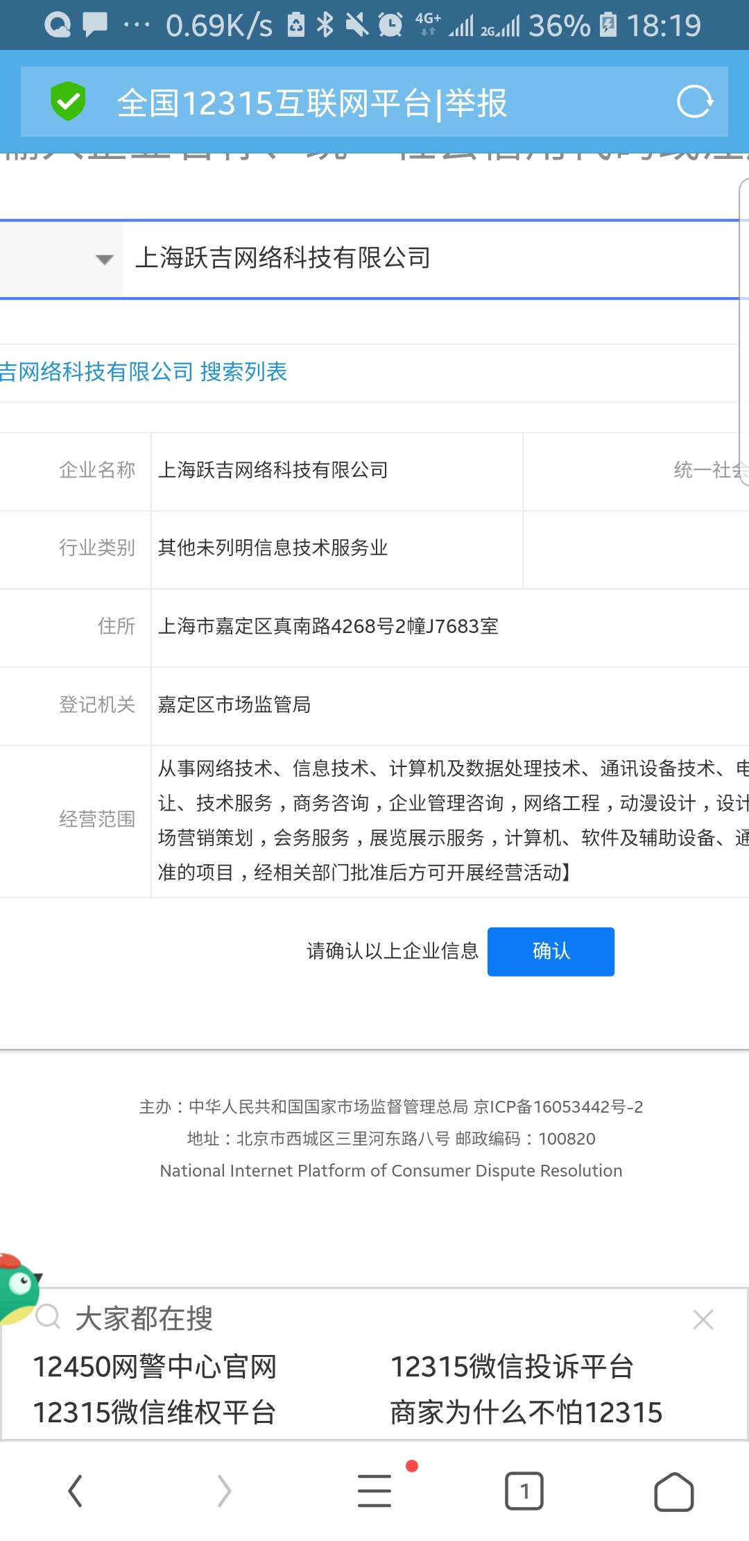The height and width of the screenshot is (1541, 749).
Task: Tap the alarm clock status icon
Action: [390, 25]
